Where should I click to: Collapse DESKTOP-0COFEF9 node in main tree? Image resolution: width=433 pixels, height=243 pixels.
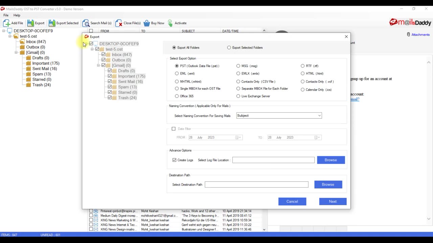click(x=4, y=31)
